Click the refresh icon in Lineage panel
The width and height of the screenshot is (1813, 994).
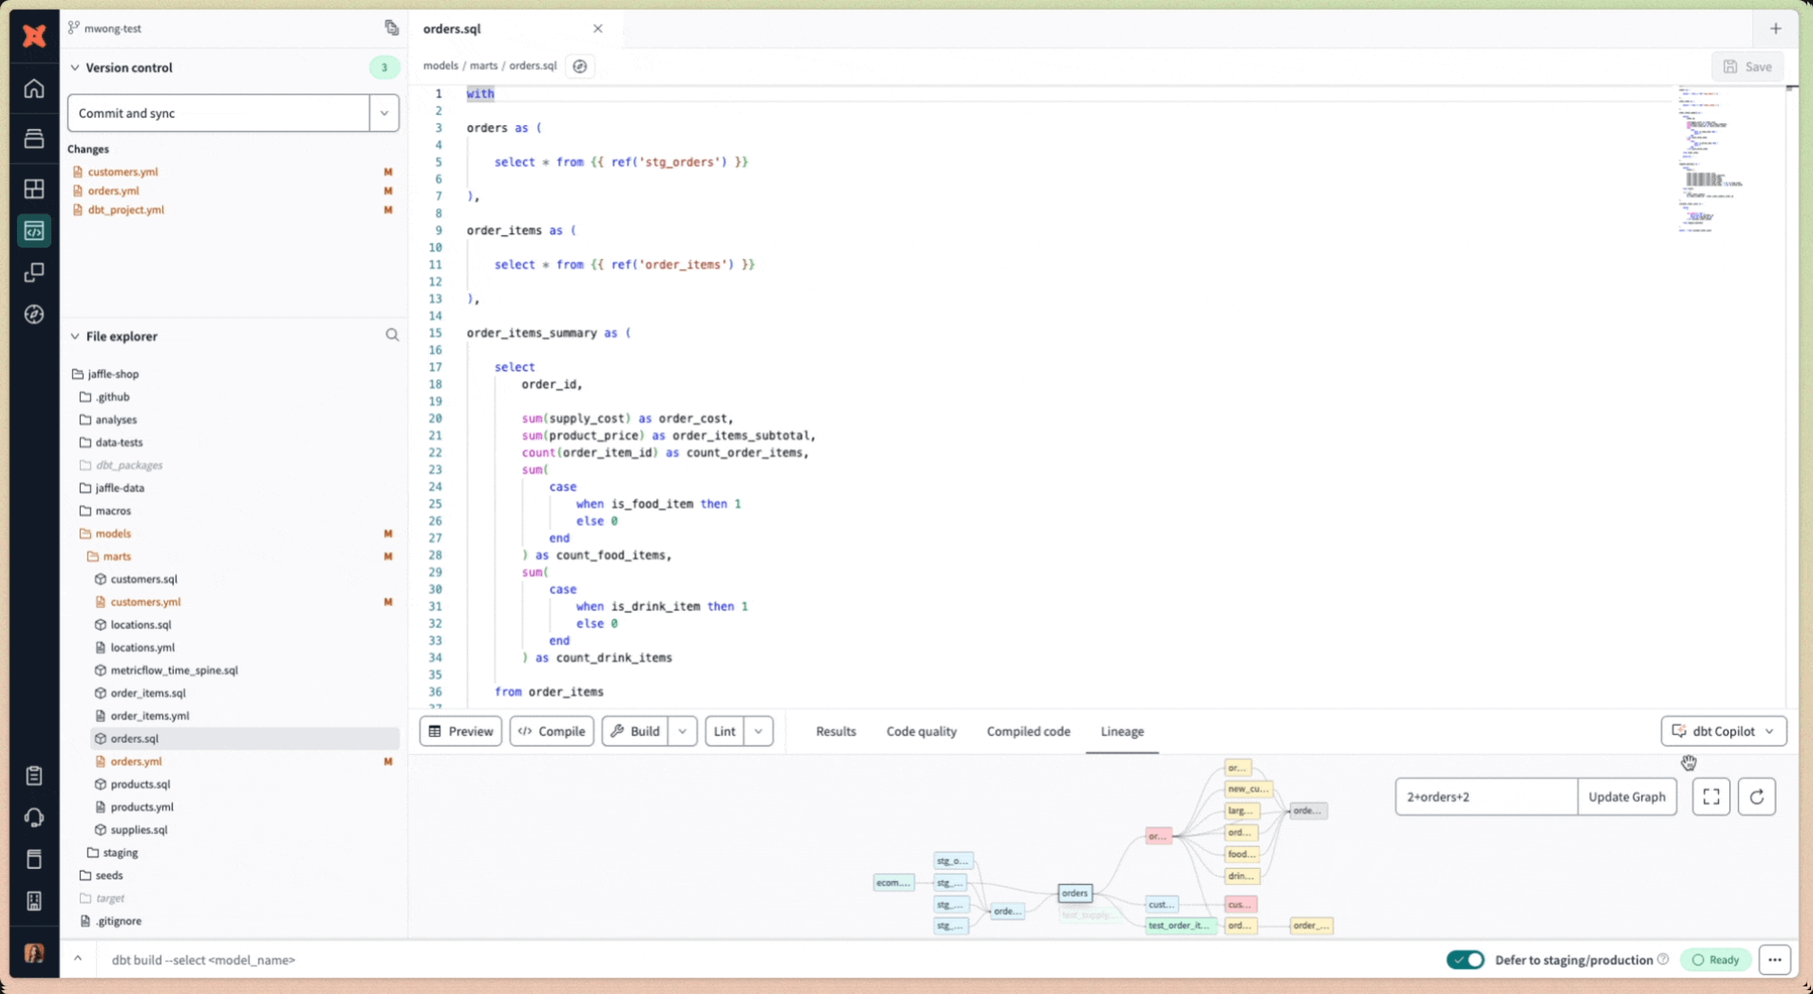point(1757,797)
